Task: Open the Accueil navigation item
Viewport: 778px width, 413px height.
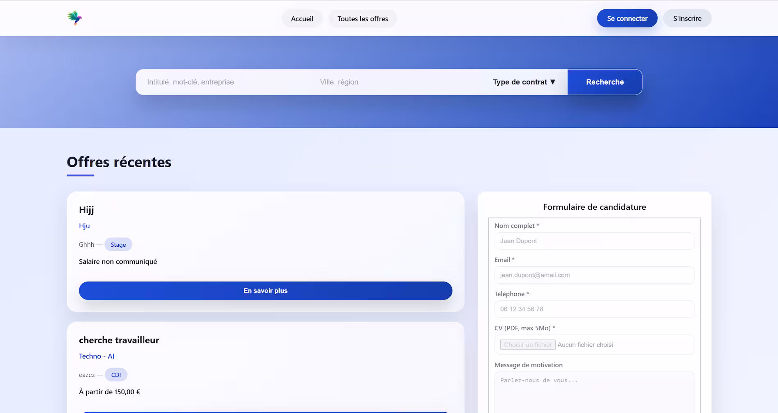Action: (x=302, y=19)
